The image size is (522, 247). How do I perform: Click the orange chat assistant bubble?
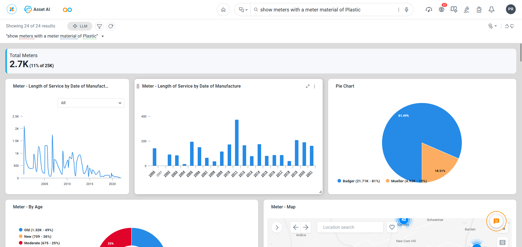tap(496, 221)
